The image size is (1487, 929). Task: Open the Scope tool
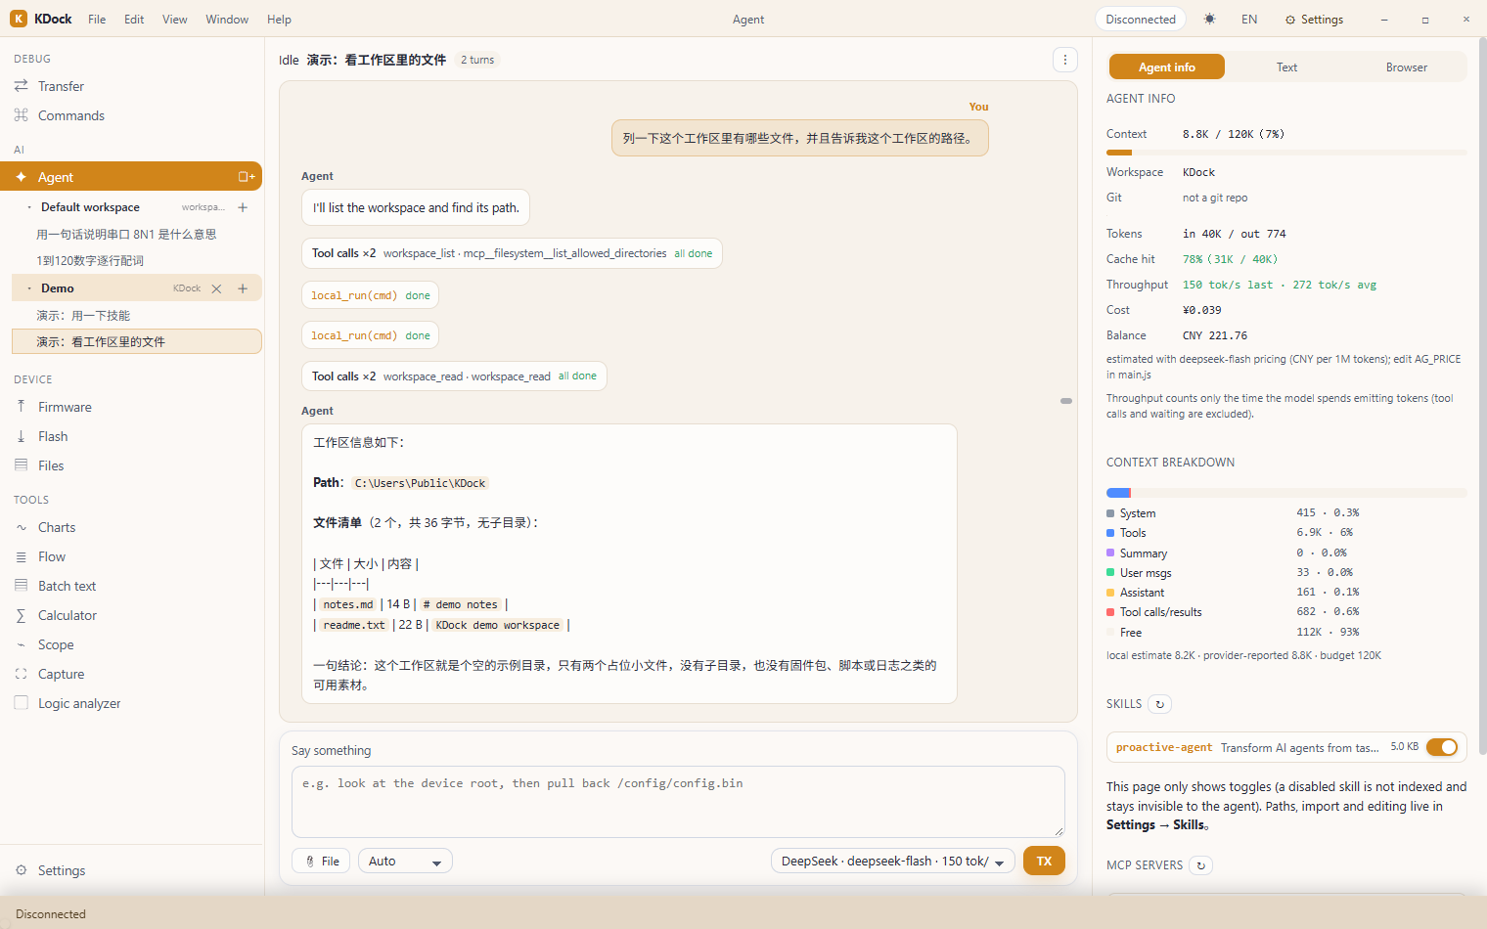132,644
